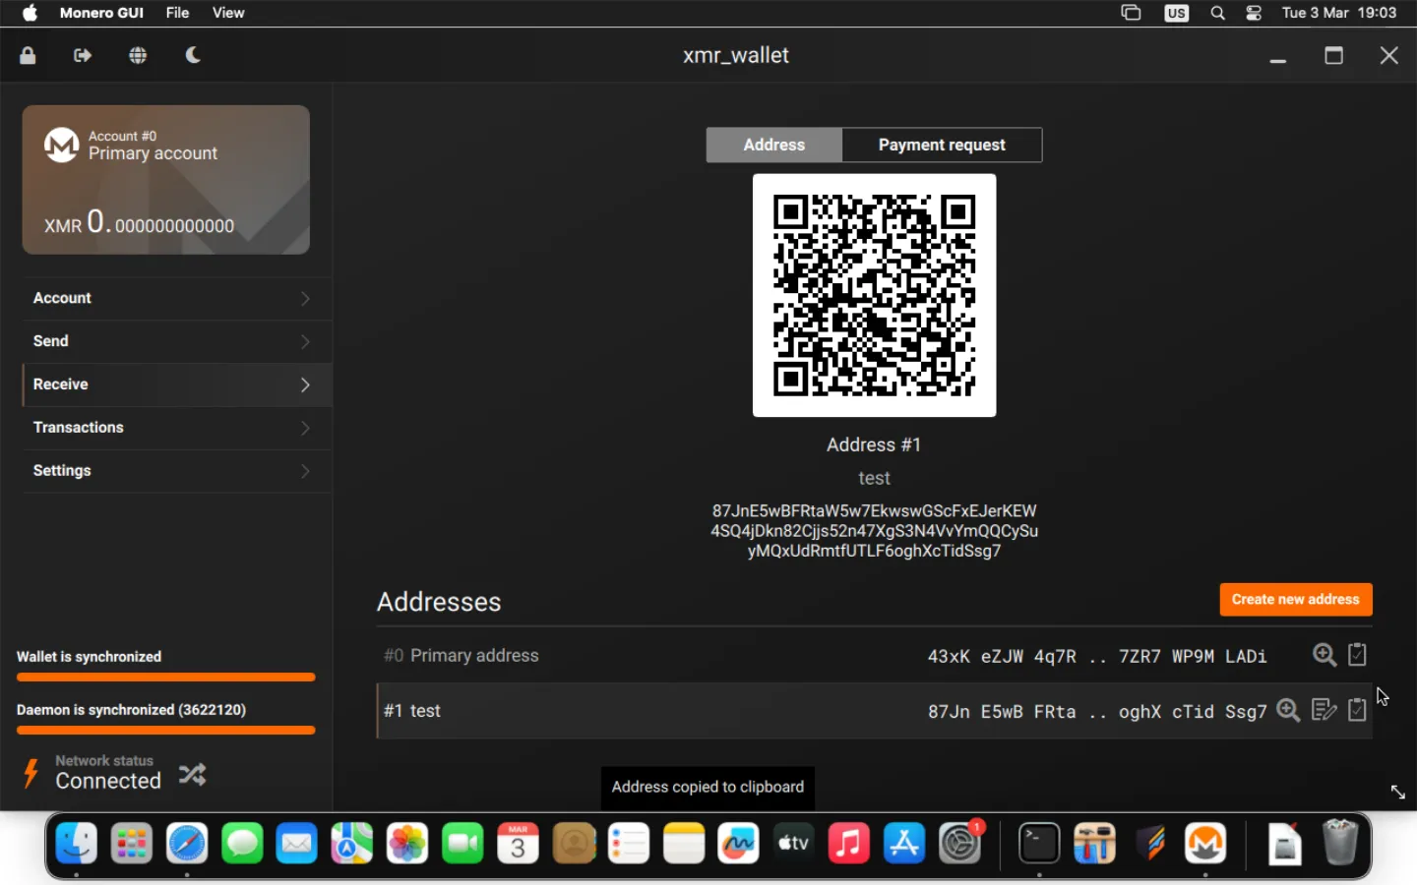Expand the Receive sidebar chevron
Viewport: 1417px width, 885px height.
305,385
